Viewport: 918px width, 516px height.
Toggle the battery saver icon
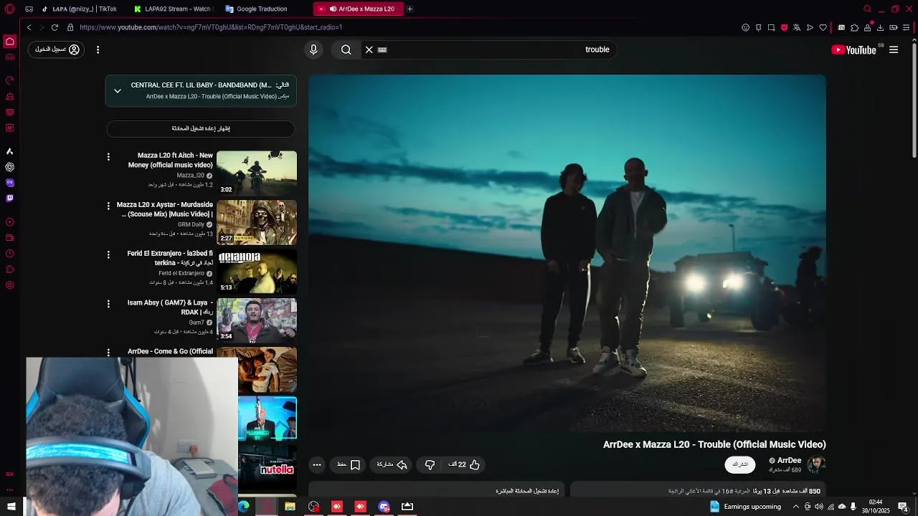click(894, 27)
